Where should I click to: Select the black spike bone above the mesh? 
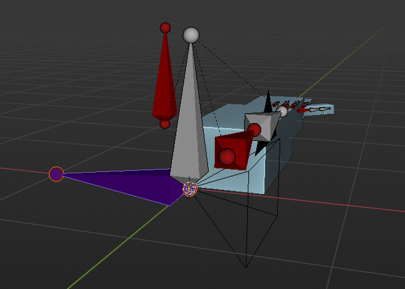click(267, 103)
